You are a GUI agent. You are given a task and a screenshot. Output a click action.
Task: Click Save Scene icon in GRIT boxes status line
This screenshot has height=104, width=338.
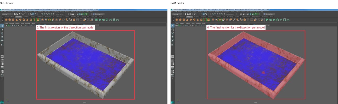pos(20,14)
